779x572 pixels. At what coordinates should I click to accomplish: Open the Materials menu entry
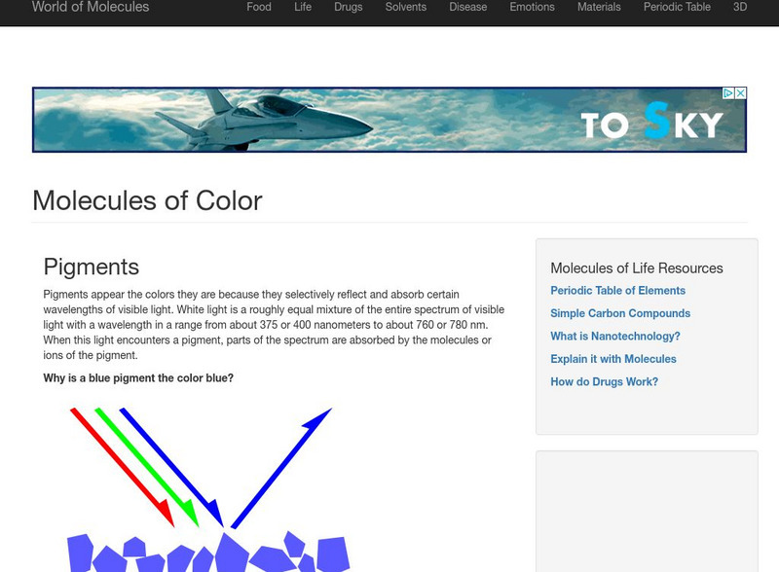(599, 8)
